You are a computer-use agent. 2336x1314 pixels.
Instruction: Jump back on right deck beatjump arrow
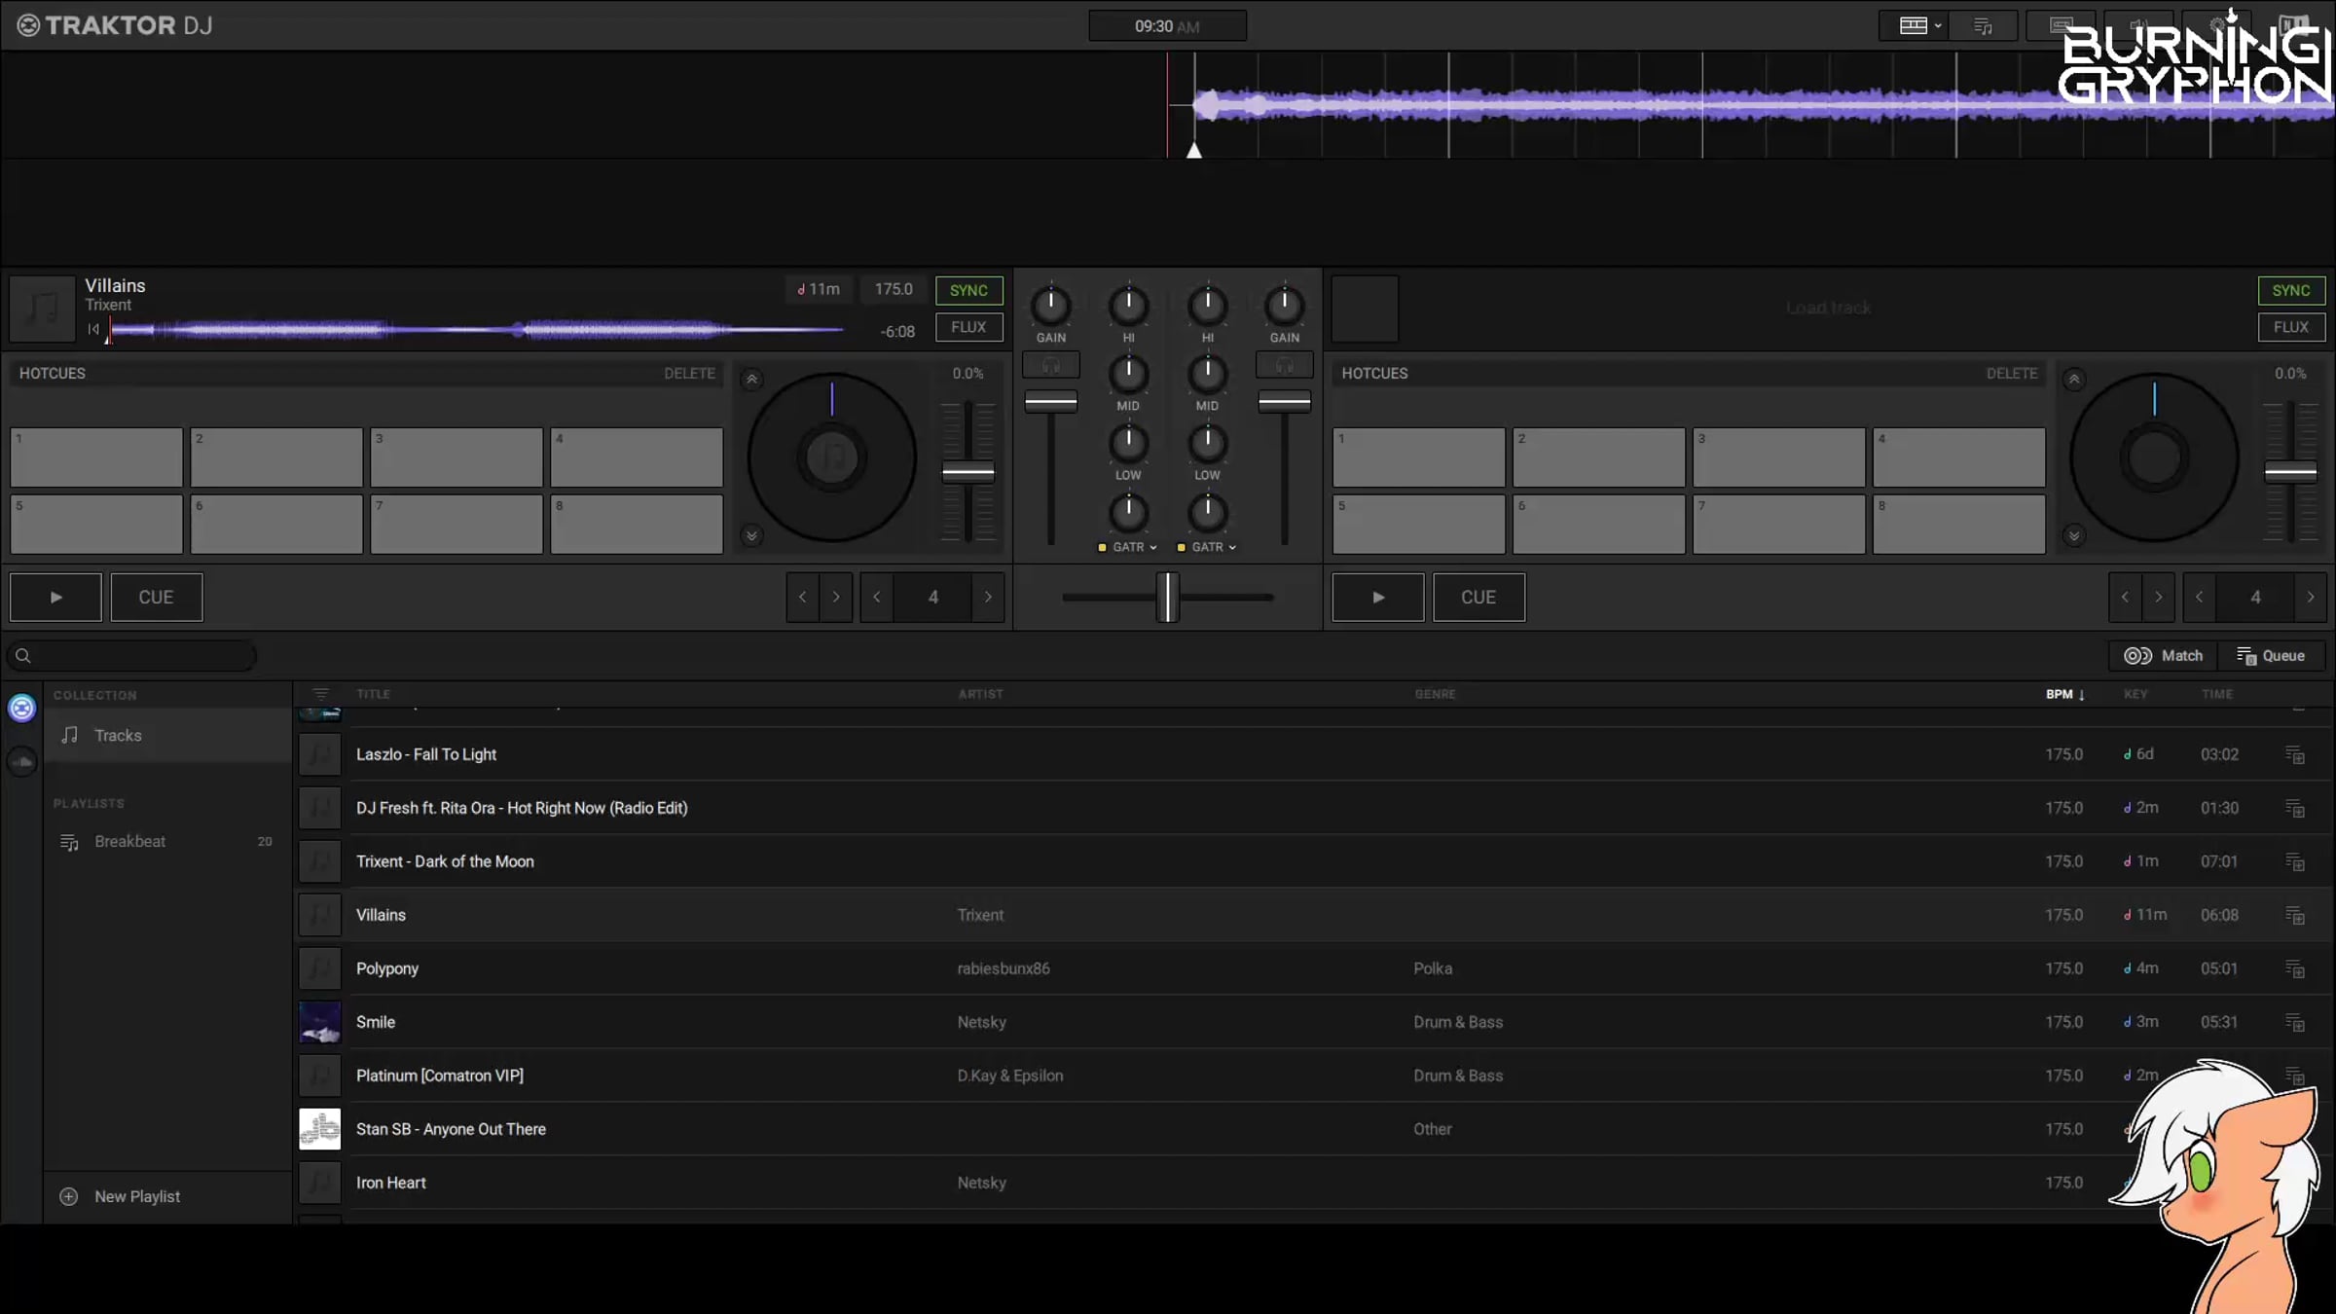click(2126, 597)
